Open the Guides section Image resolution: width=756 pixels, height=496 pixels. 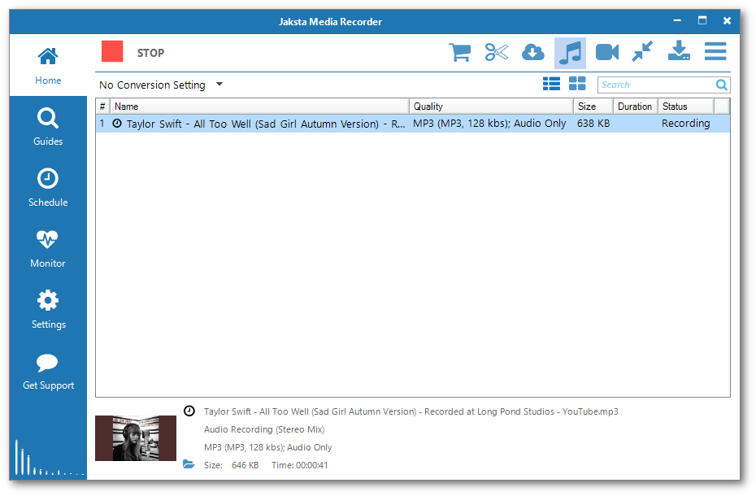click(48, 127)
